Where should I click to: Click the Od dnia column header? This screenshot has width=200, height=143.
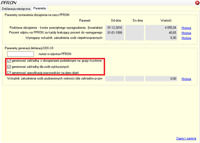click(116, 20)
